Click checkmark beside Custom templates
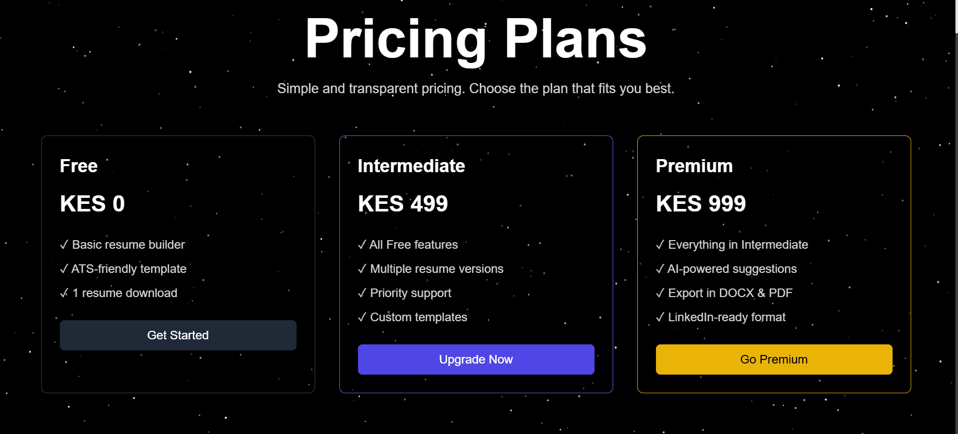 362,318
